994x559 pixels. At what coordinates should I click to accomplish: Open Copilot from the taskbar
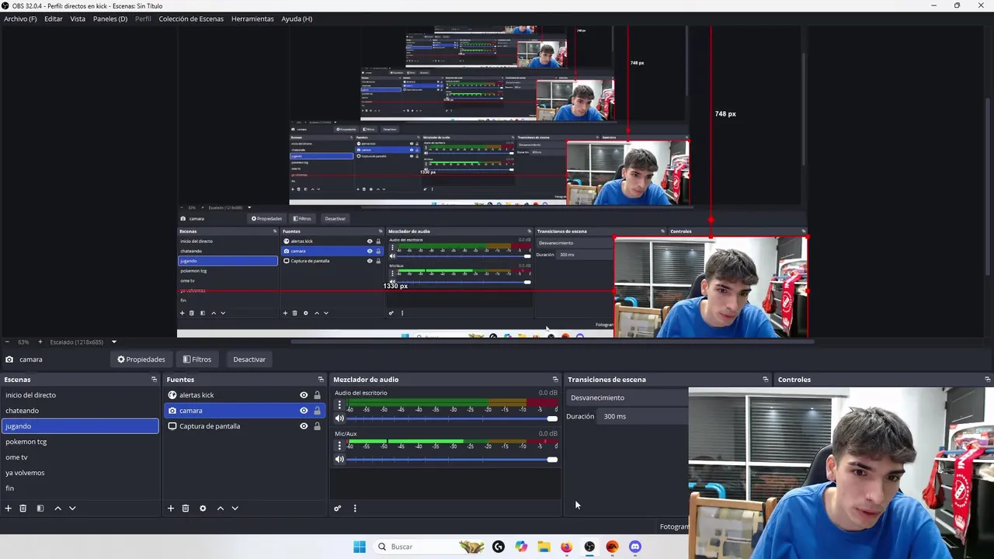(521, 547)
